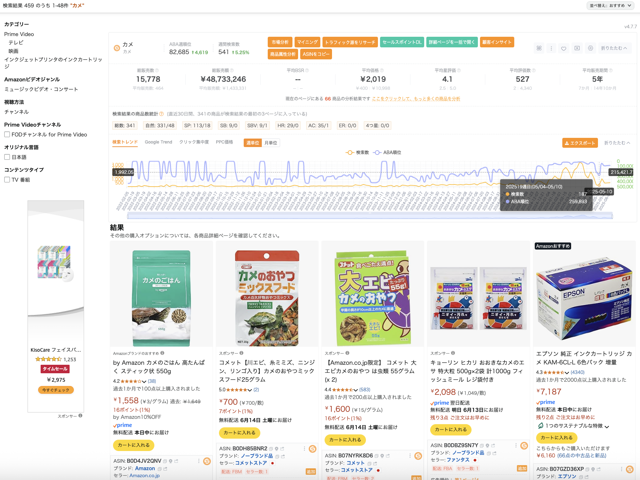640x480 pixels.
Task: Click the grid apps icon in analysis panel
Action: 539,48
